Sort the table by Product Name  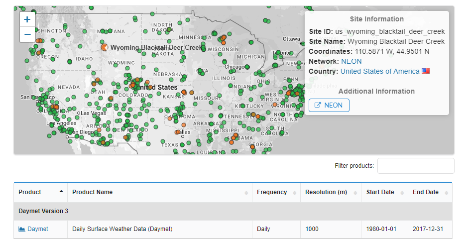[x=160, y=192]
